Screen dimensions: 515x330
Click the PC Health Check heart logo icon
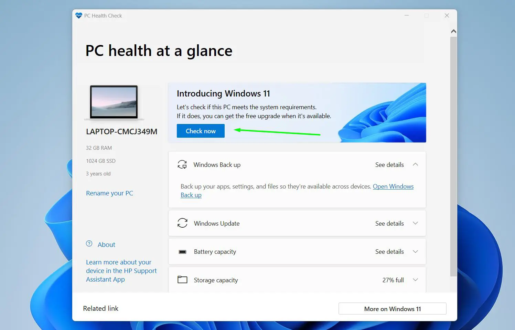(x=79, y=15)
